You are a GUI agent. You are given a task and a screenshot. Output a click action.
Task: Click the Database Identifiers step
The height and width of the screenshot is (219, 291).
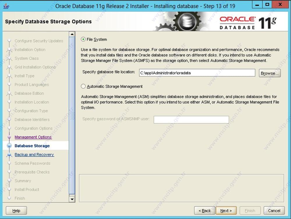(x=32, y=120)
